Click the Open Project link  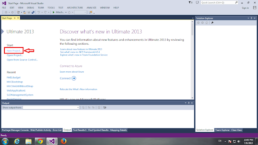click(x=15, y=55)
